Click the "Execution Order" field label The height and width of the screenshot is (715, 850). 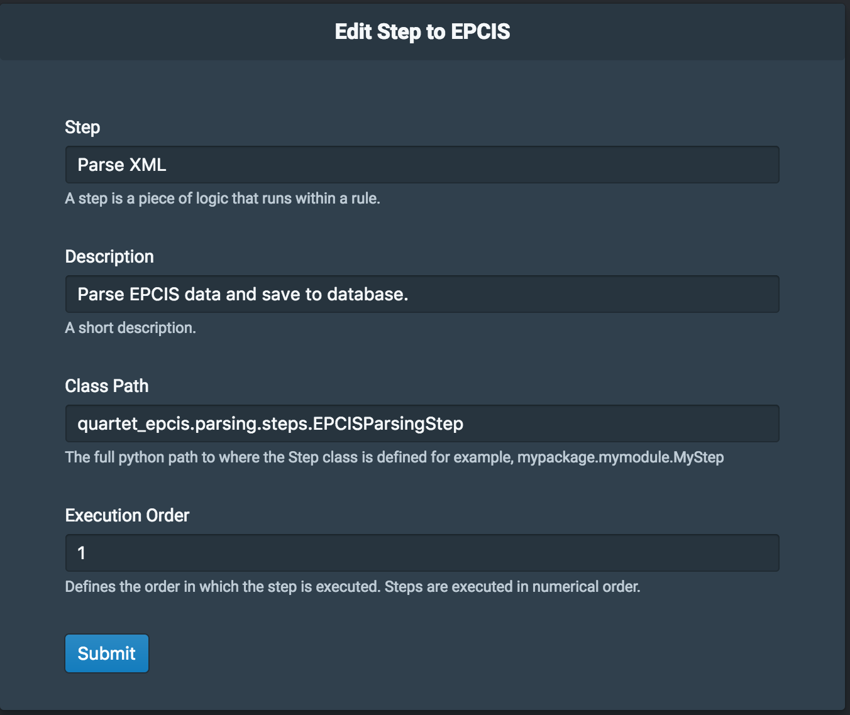pos(127,516)
